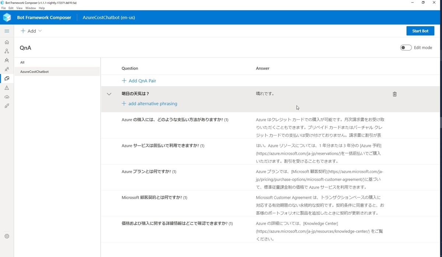Click the hamburger menu to expand sidebar
This screenshot has height=257, width=442.
(7, 31)
